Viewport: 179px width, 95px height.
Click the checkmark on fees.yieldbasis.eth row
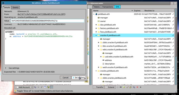173,32
